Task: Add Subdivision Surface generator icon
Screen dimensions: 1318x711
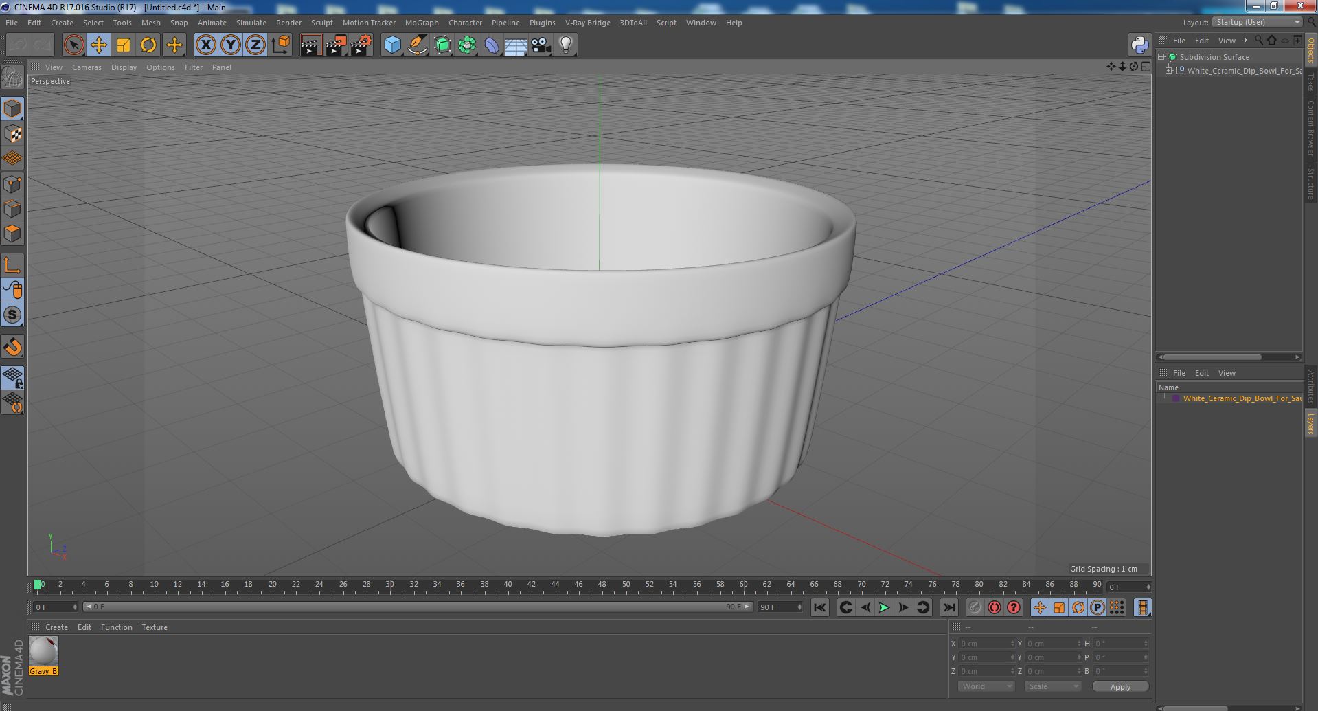Action: coord(442,45)
